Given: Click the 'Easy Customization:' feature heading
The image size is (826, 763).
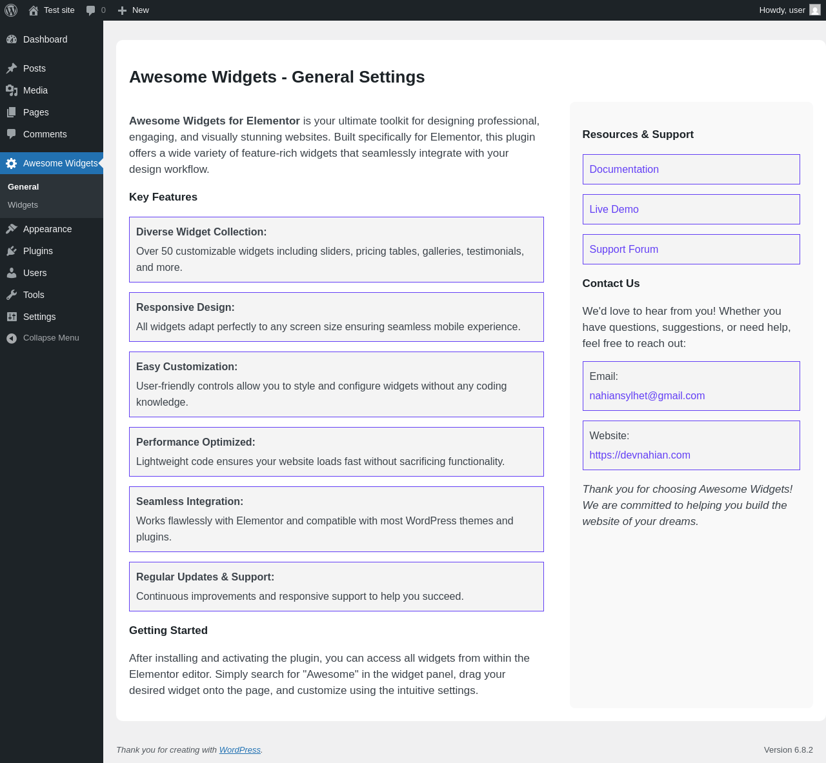Looking at the screenshot, I should click(x=186, y=366).
